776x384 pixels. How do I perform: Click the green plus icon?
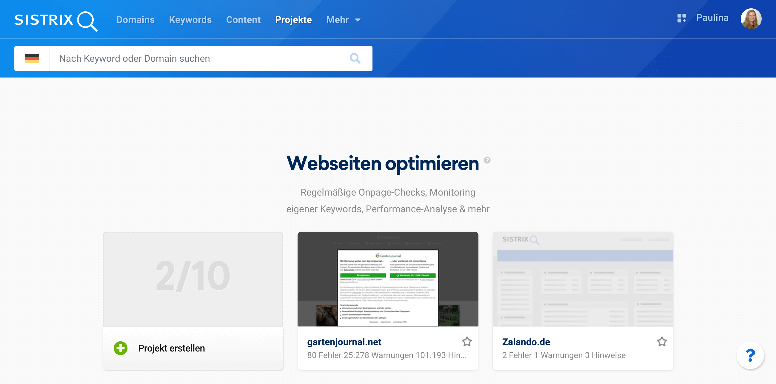[x=121, y=348]
